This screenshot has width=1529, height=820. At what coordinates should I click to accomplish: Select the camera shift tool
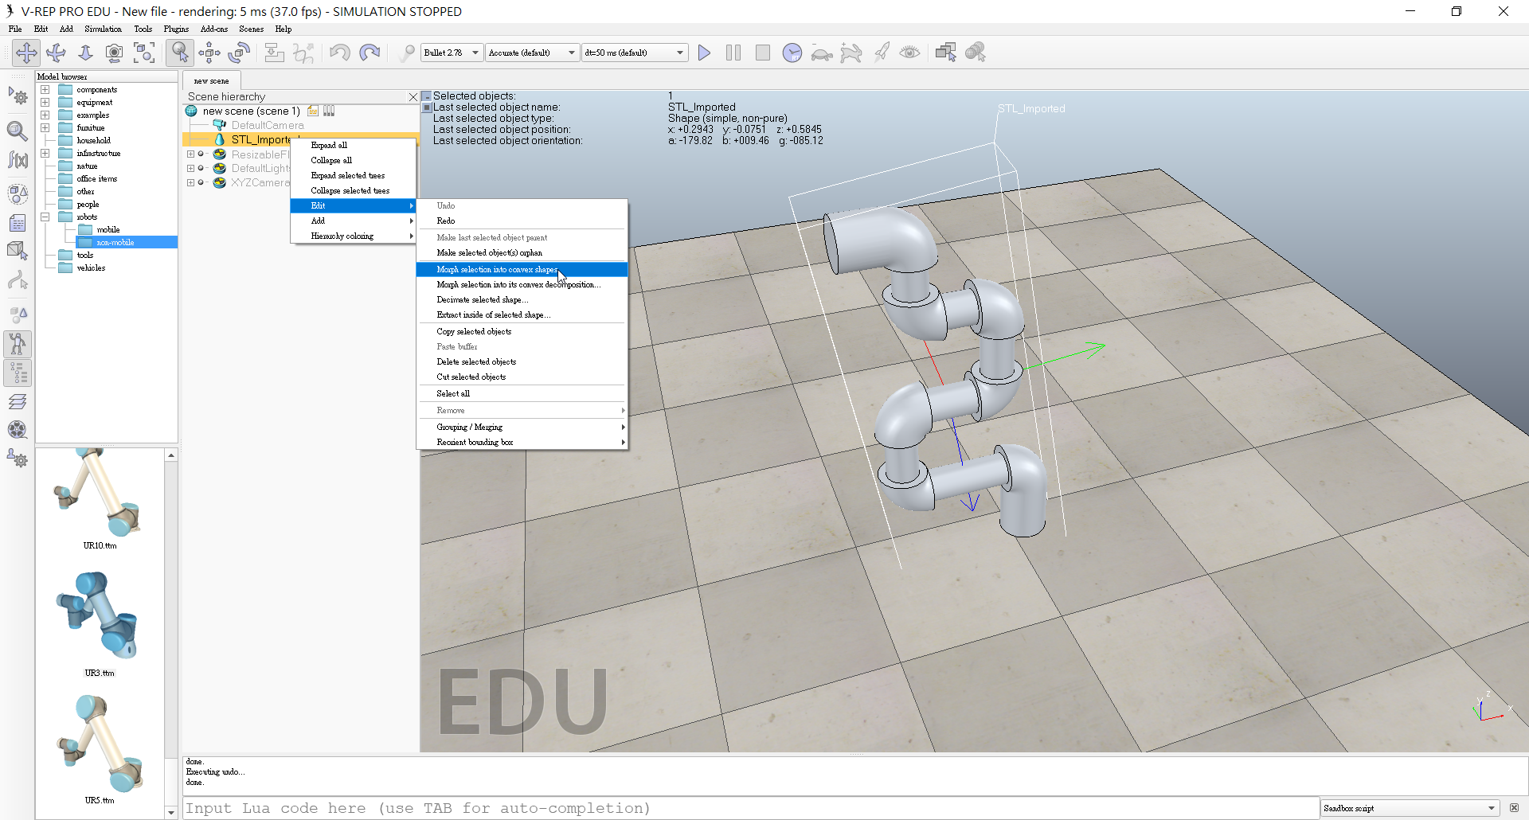(x=85, y=53)
